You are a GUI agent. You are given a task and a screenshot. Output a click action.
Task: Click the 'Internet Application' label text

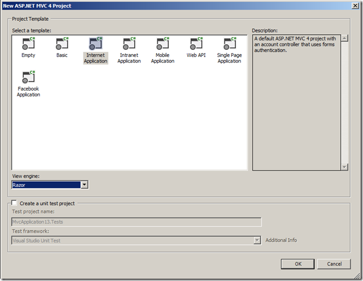pos(96,58)
